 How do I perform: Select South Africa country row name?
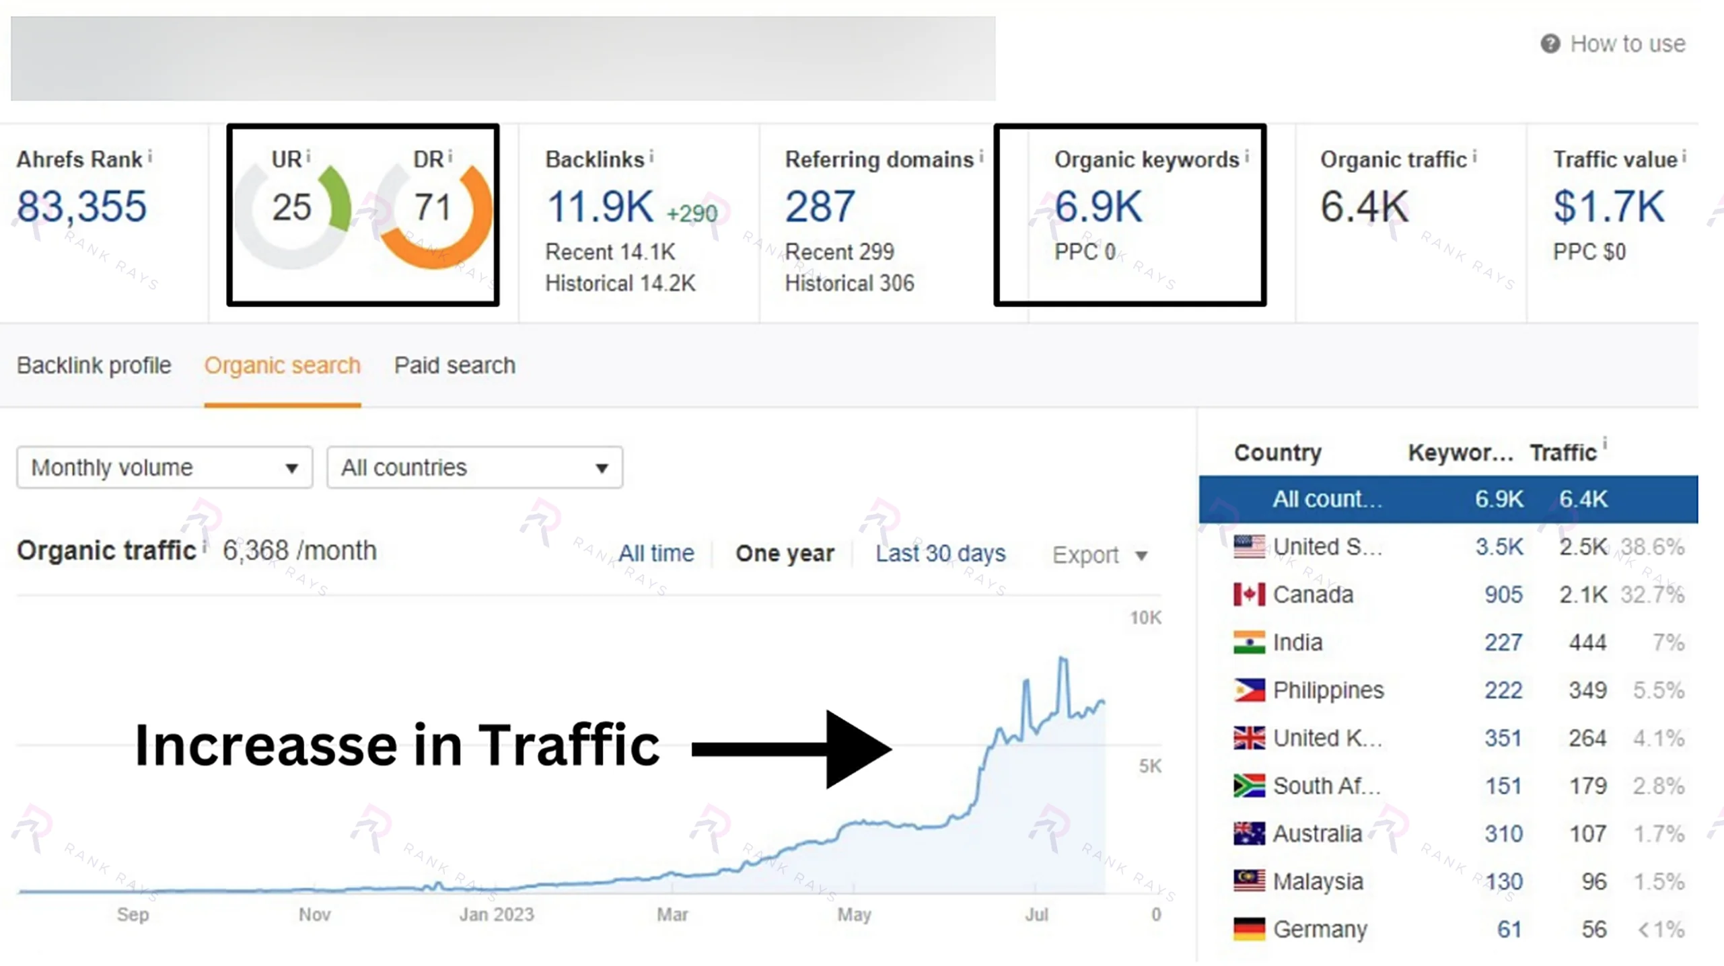(1326, 786)
